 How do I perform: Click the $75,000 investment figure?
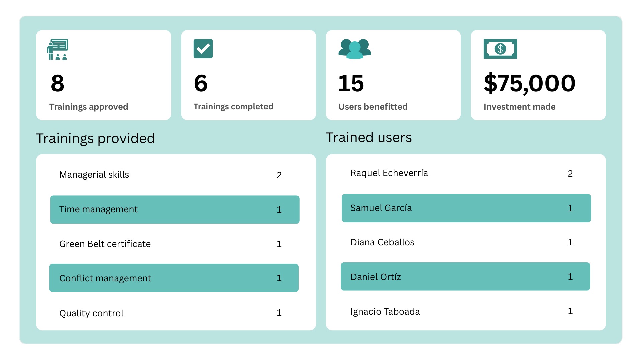click(529, 83)
